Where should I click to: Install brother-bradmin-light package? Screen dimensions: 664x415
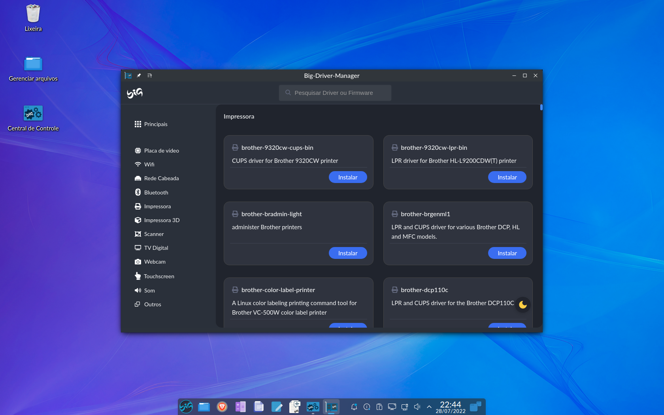tap(348, 253)
